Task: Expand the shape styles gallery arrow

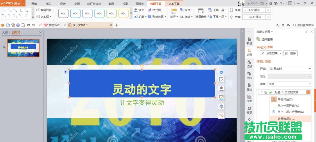Action: tap(131, 13)
